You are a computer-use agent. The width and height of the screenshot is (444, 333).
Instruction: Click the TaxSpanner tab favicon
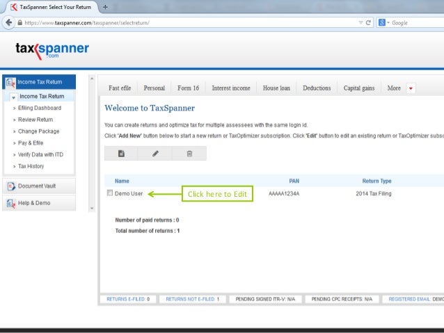14,7
